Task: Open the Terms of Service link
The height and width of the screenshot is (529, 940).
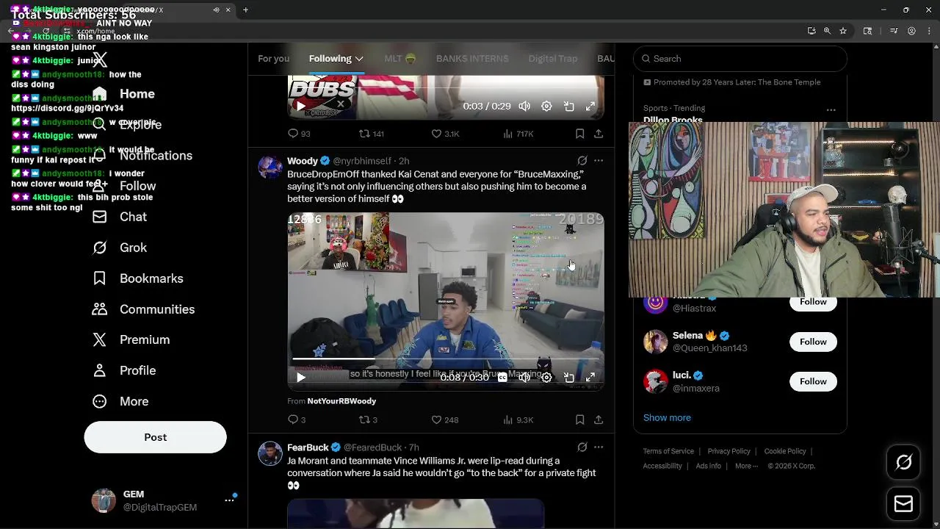Action: [668, 451]
